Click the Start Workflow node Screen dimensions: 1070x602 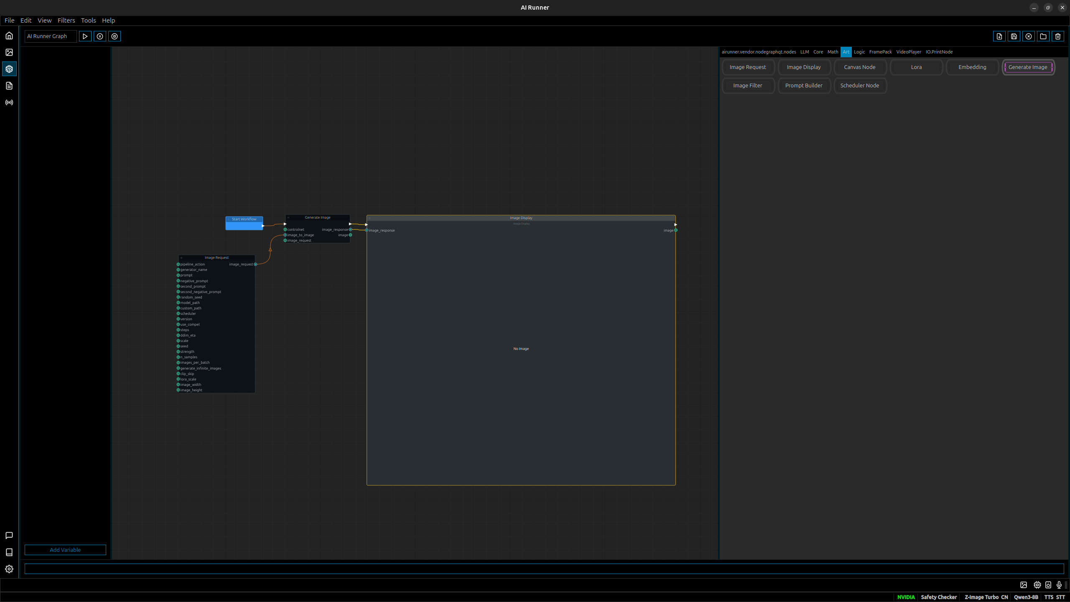pos(244,224)
